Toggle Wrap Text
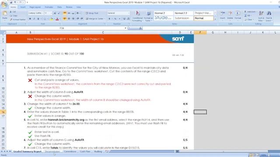The image size is (280, 157). (92, 13)
